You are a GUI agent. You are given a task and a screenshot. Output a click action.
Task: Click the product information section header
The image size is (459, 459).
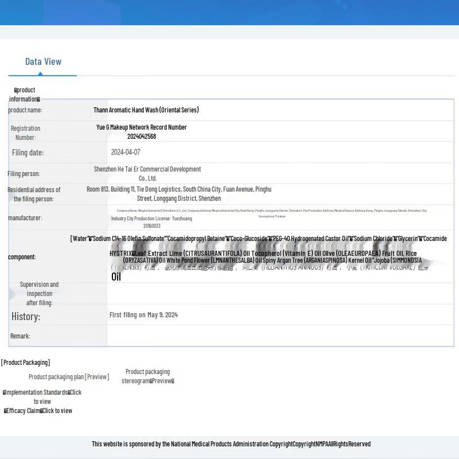[x=25, y=95]
